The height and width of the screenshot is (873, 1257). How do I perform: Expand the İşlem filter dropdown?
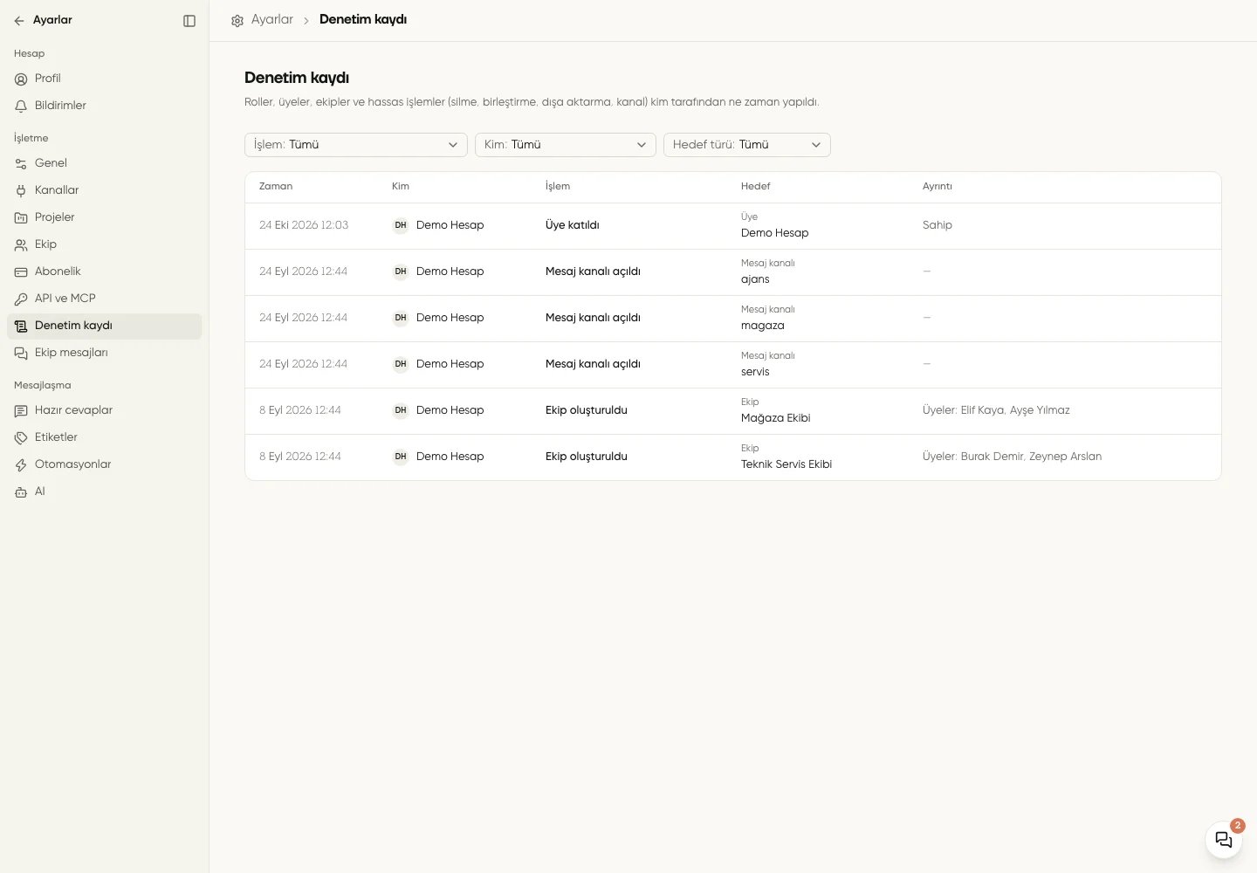356,145
